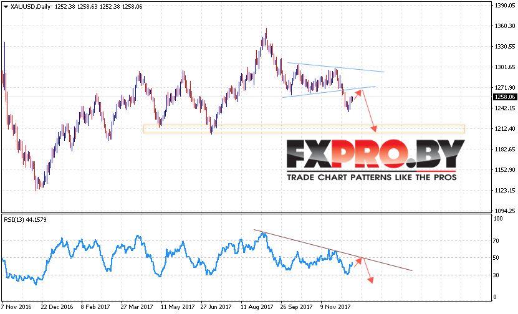Viewport: 518px width, 314px height.
Task: Click the 27 Mar 2017 date label
Action: [137, 307]
